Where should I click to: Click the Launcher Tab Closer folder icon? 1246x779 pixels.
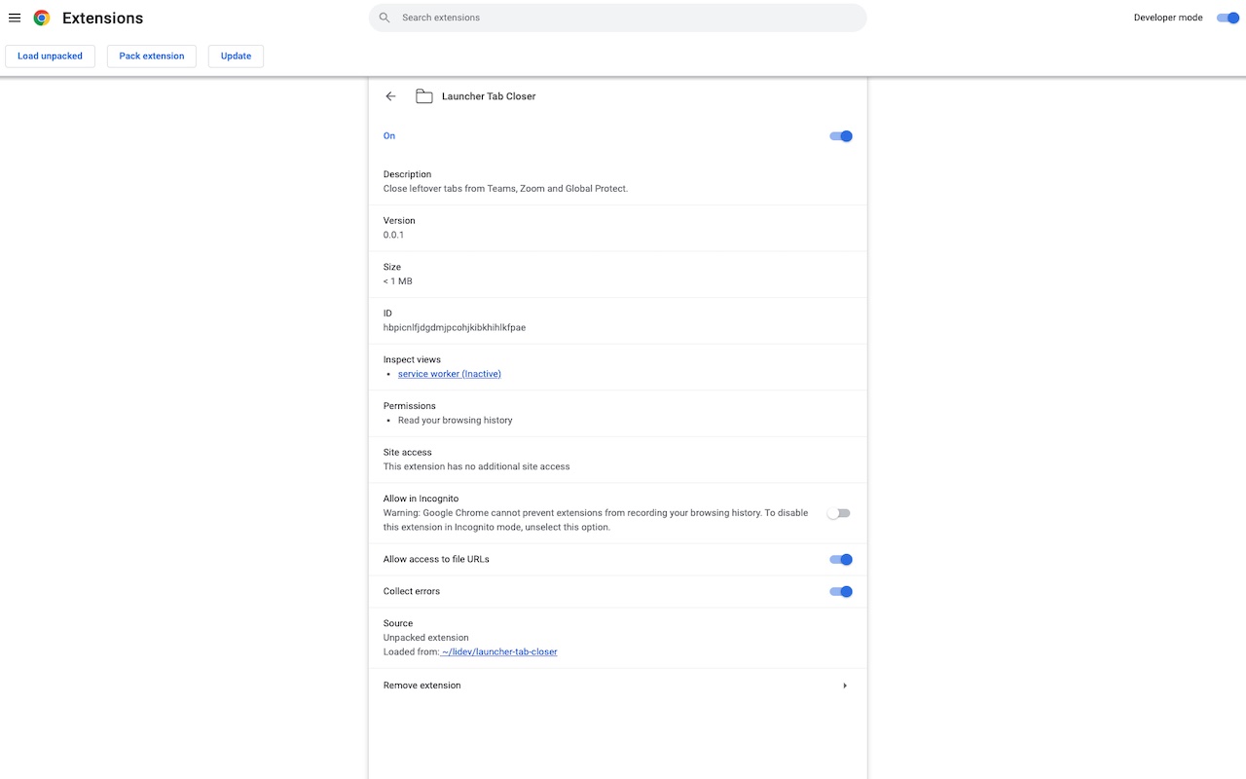[x=424, y=96]
